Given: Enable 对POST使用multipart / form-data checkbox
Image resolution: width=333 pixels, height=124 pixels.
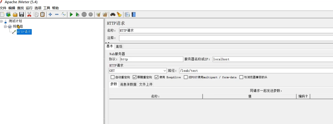Looking at the screenshot, I should pyautogui.click(x=186, y=77).
